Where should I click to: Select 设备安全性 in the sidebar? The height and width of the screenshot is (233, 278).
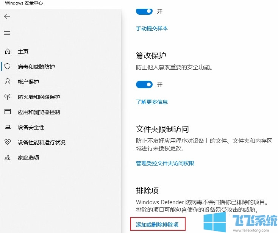[x=31, y=127]
